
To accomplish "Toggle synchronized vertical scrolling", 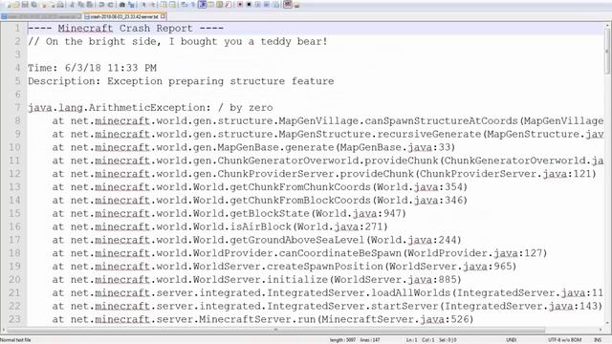I will coord(164,5).
